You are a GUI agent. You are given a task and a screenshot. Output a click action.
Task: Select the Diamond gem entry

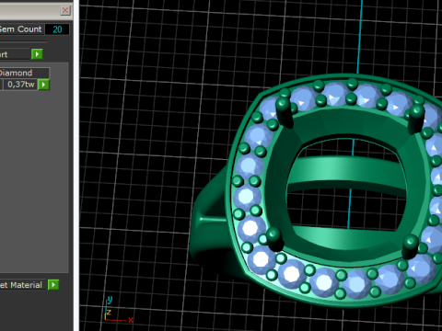click(24, 73)
